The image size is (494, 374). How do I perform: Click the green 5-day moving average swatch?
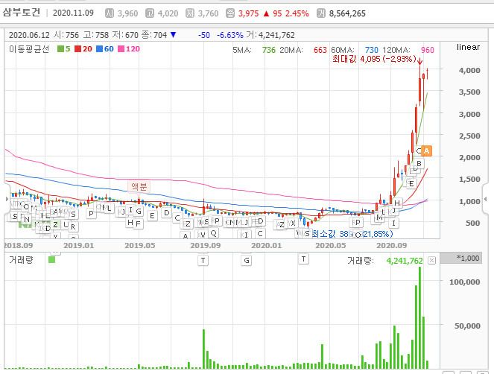coord(60,49)
